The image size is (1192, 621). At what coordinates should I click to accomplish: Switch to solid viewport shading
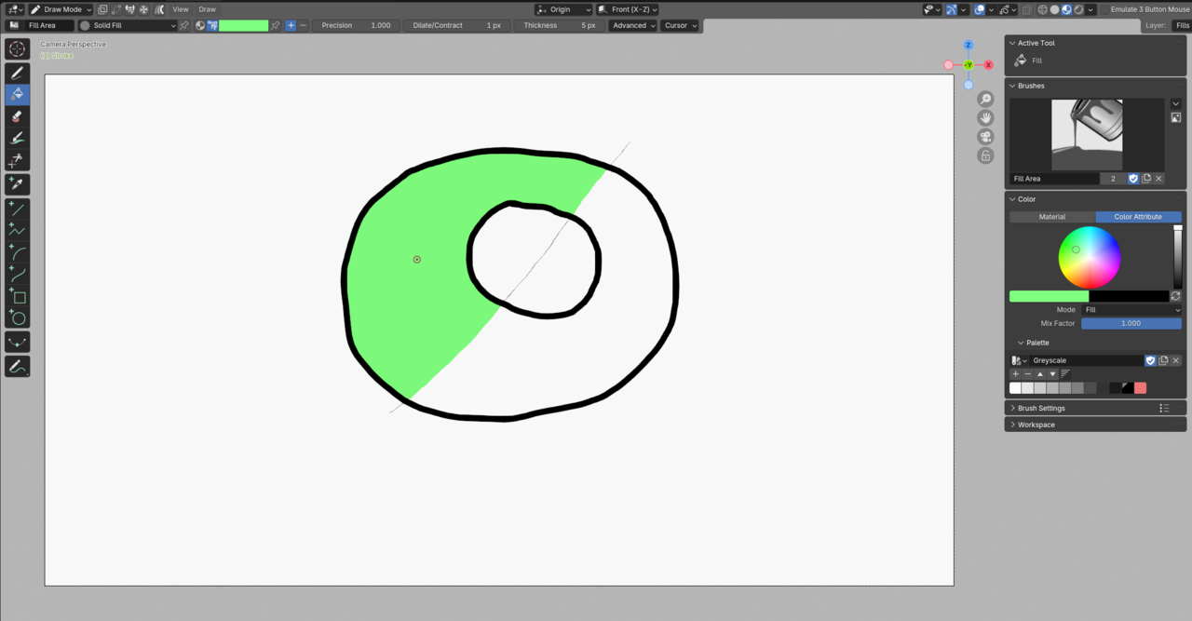(x=1055, y=9)
